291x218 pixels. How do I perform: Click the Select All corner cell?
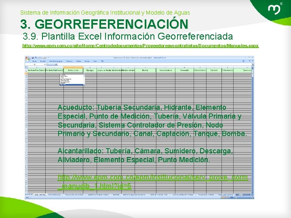[x=26, y=67]
